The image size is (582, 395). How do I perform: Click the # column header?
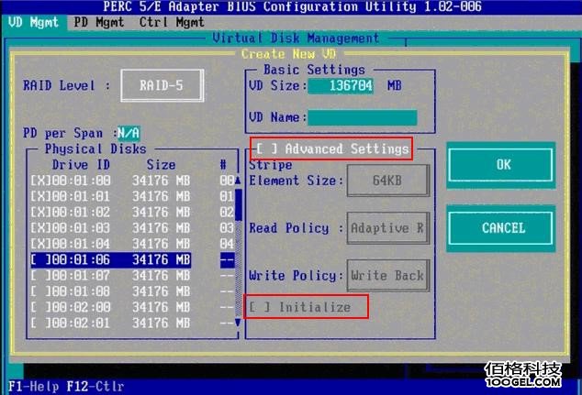click(x=223, y=165)
